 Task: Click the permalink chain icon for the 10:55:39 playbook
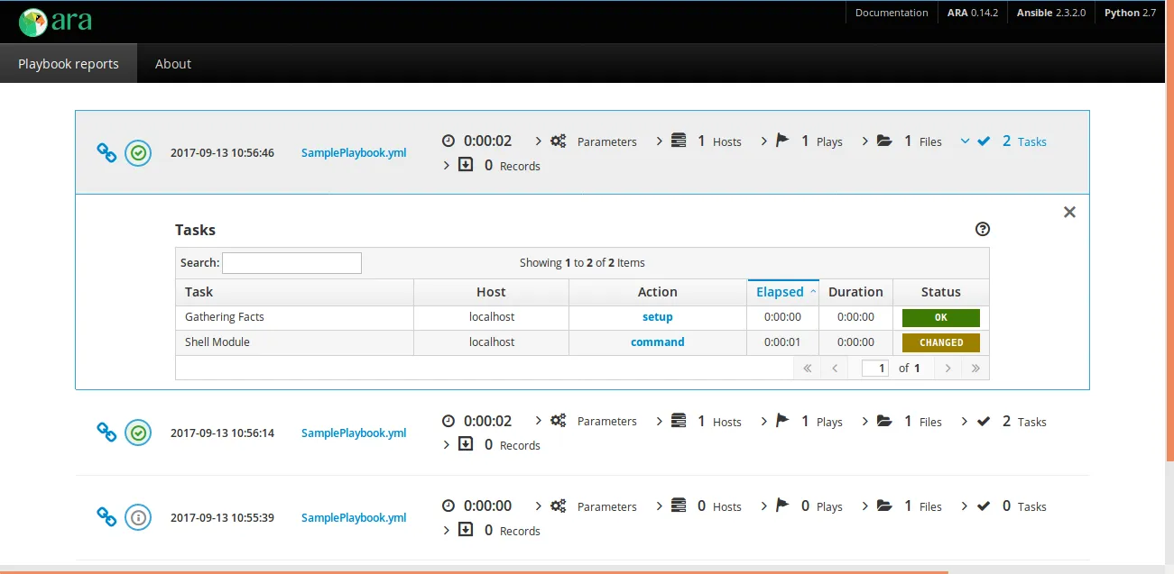(x=106, y=518)
